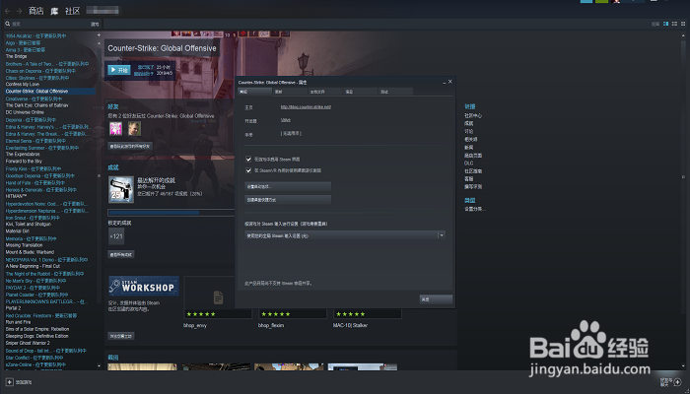Click the magnifier search icon
This screenshot has width=690, height=394.
8,24
